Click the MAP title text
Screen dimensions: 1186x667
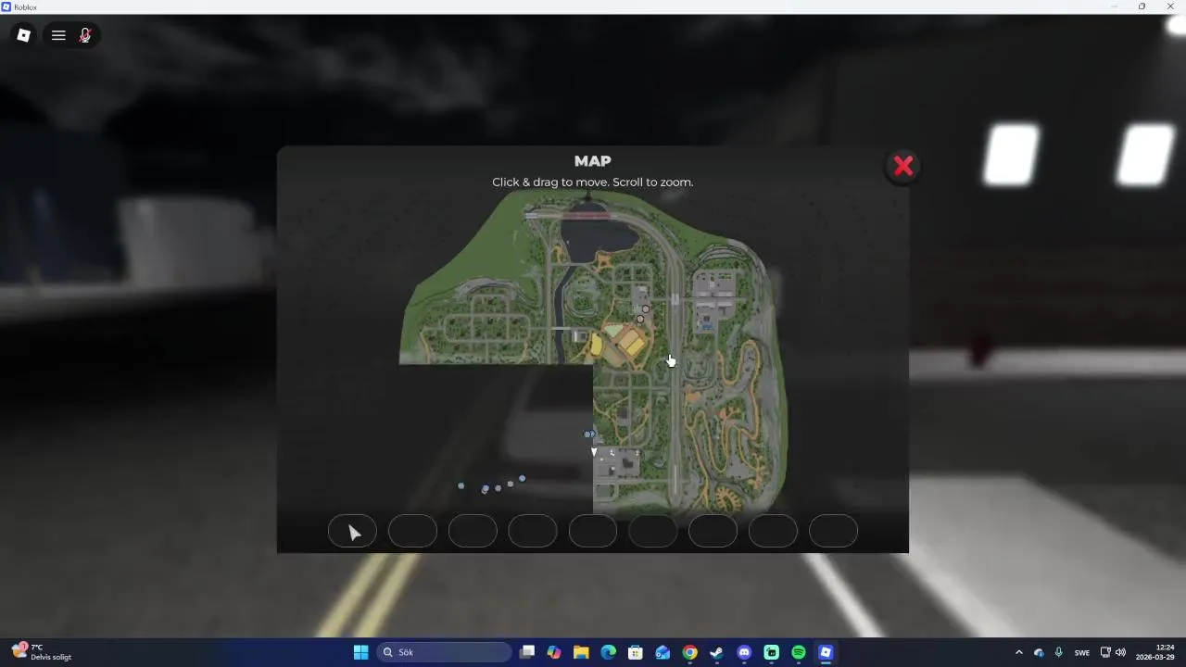click(x=593, y=161)
